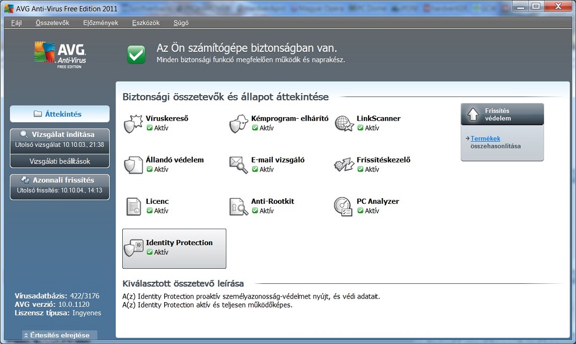Open the Frissítéskezelő component icon
Screen dimensions: 576x344
(344, 165)
